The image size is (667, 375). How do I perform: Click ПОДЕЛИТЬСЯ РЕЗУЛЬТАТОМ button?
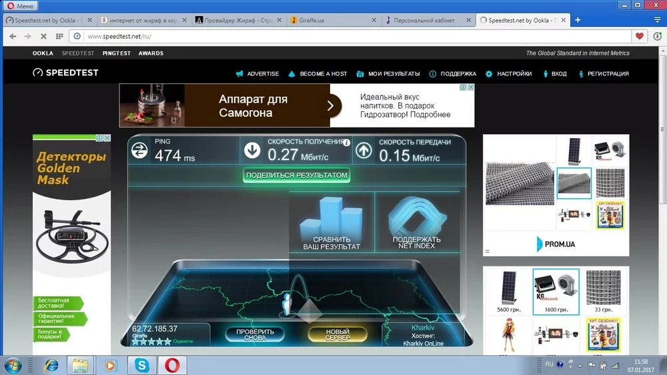297,175
